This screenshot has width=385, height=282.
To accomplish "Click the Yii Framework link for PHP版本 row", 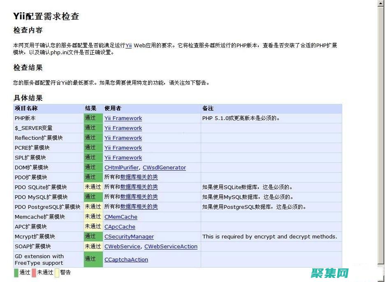I will click(x=123, y=118).
